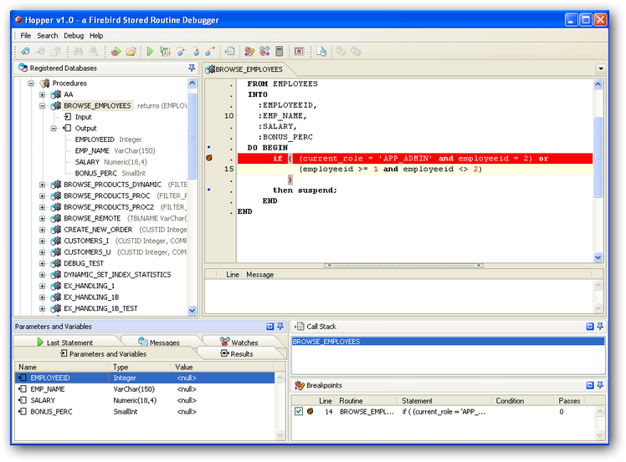Click the Passes column header
The width and height of the screenshot is (626, 462).
569,401
